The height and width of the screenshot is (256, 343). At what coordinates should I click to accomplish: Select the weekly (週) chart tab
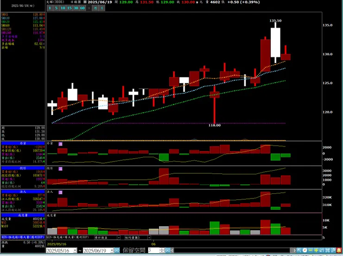click(x=95, y=8)
